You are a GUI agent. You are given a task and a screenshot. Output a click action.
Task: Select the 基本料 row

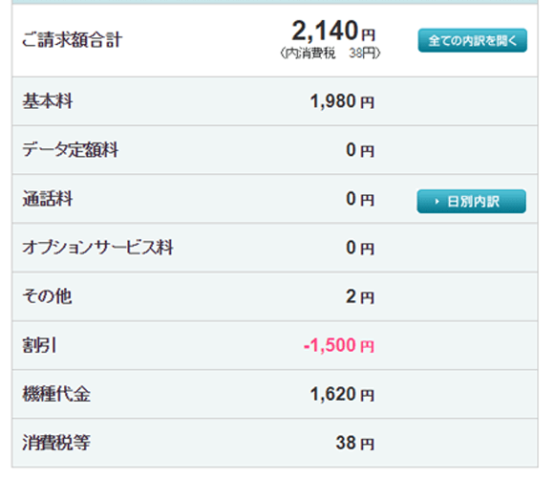(275, 101)
